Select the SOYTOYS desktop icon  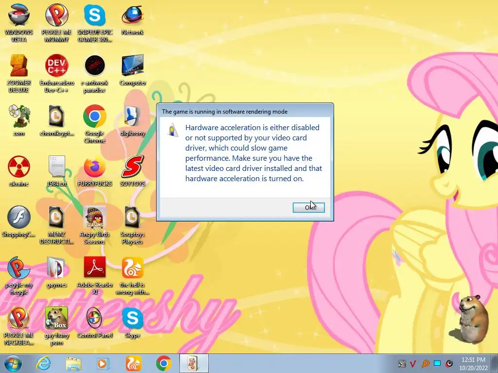[x=132, y=171]
